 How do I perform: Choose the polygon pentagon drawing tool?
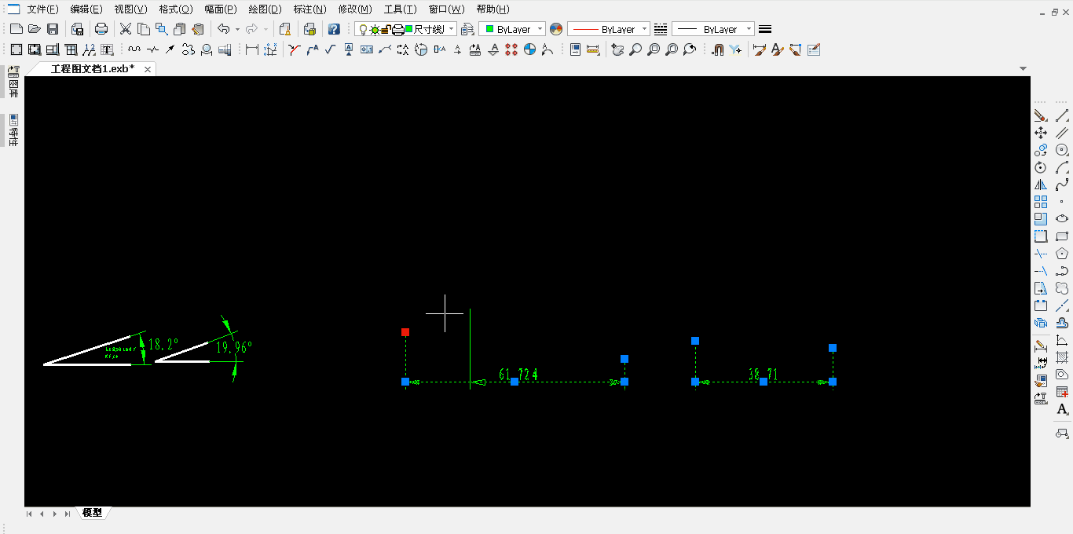[1062, 254]
